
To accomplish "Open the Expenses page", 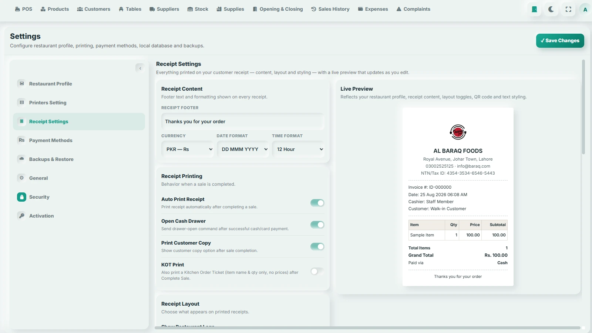I will pos(373,9).
